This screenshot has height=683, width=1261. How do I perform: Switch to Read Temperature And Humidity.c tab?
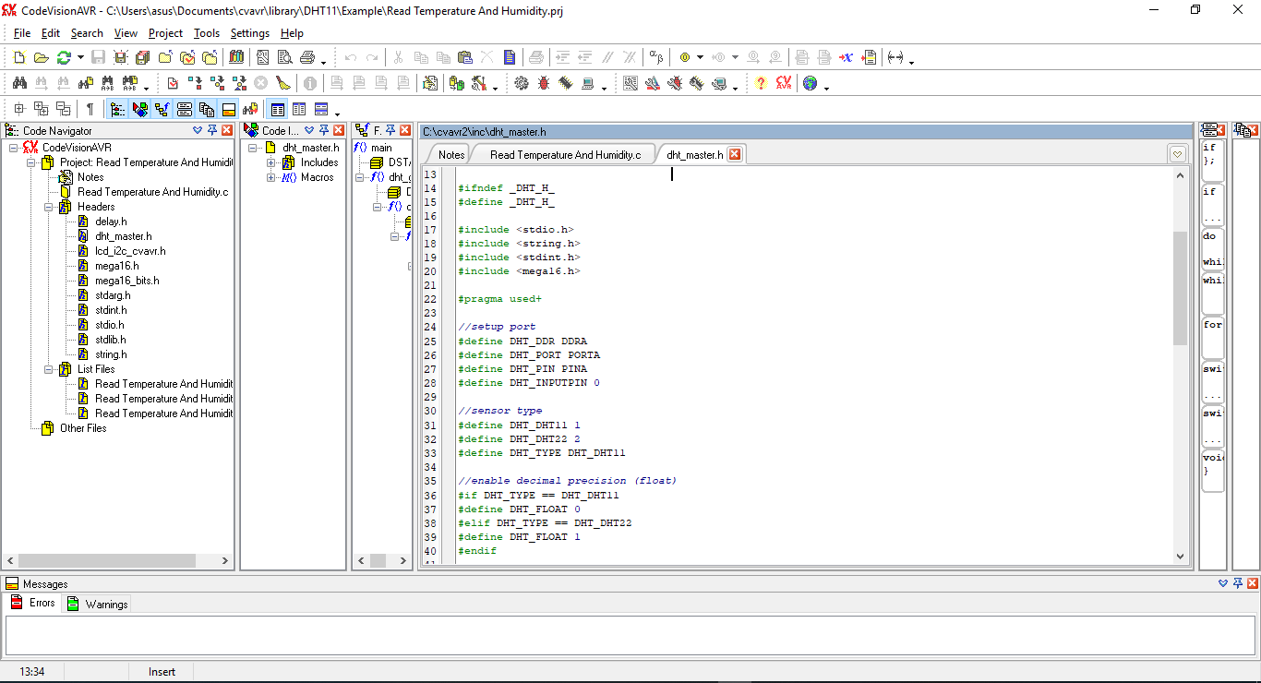[x=565, y=154]
